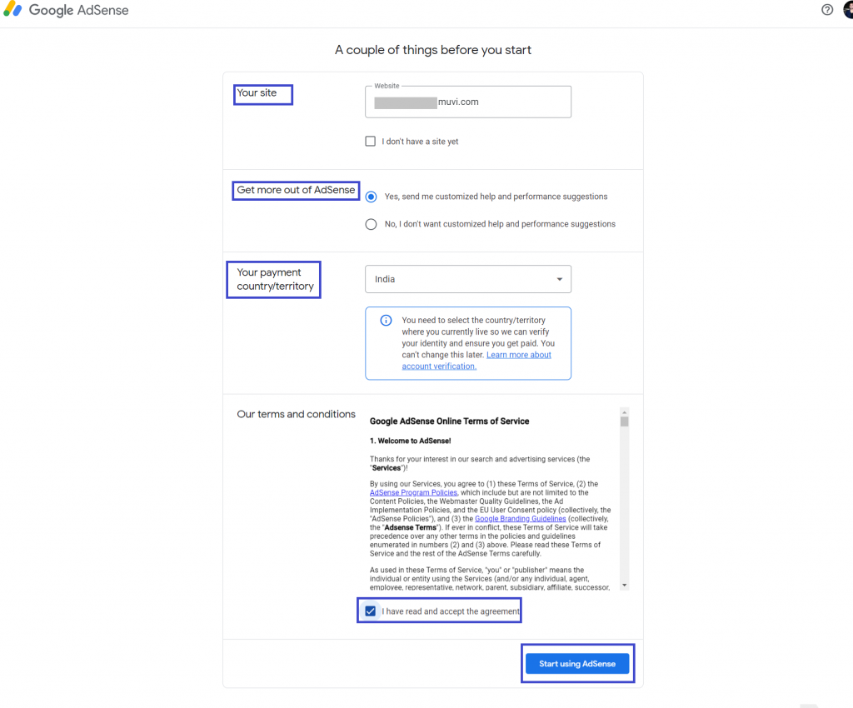Open the 'Google Branding Guidelines' link
Viewport: 853px width, 708px height.
tap(520, 518)
